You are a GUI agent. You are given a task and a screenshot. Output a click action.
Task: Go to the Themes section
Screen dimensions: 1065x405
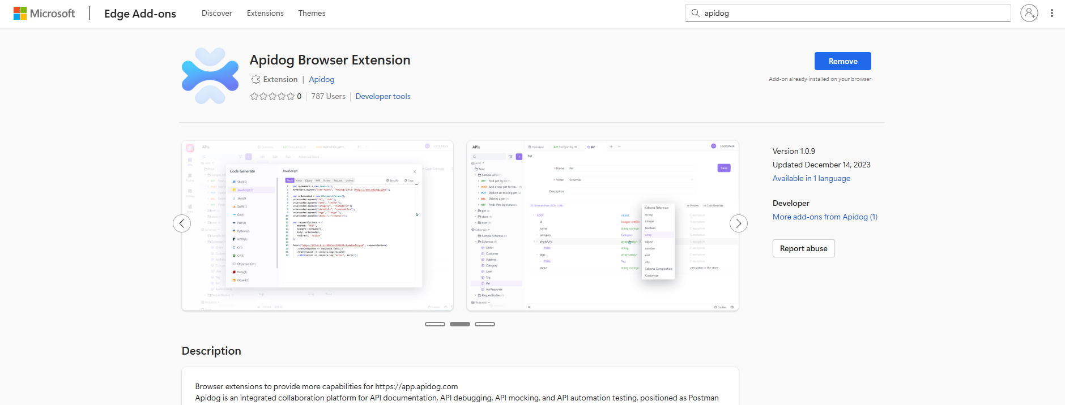pyautogui.click(x=312, y=13)
